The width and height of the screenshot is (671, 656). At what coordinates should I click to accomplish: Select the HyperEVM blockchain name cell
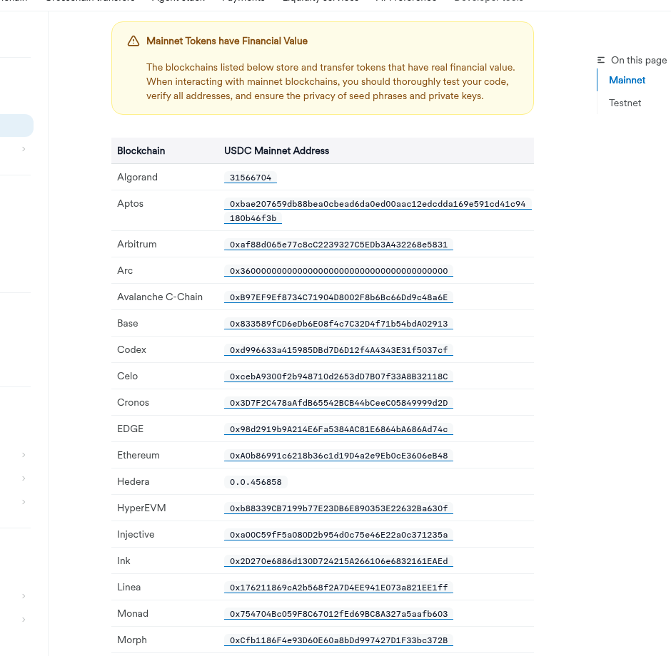pos(141,508)
